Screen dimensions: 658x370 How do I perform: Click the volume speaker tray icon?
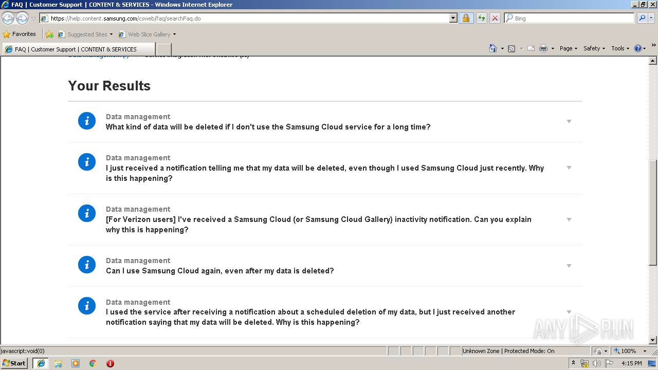pyautogui.click(x=597, y=363)
